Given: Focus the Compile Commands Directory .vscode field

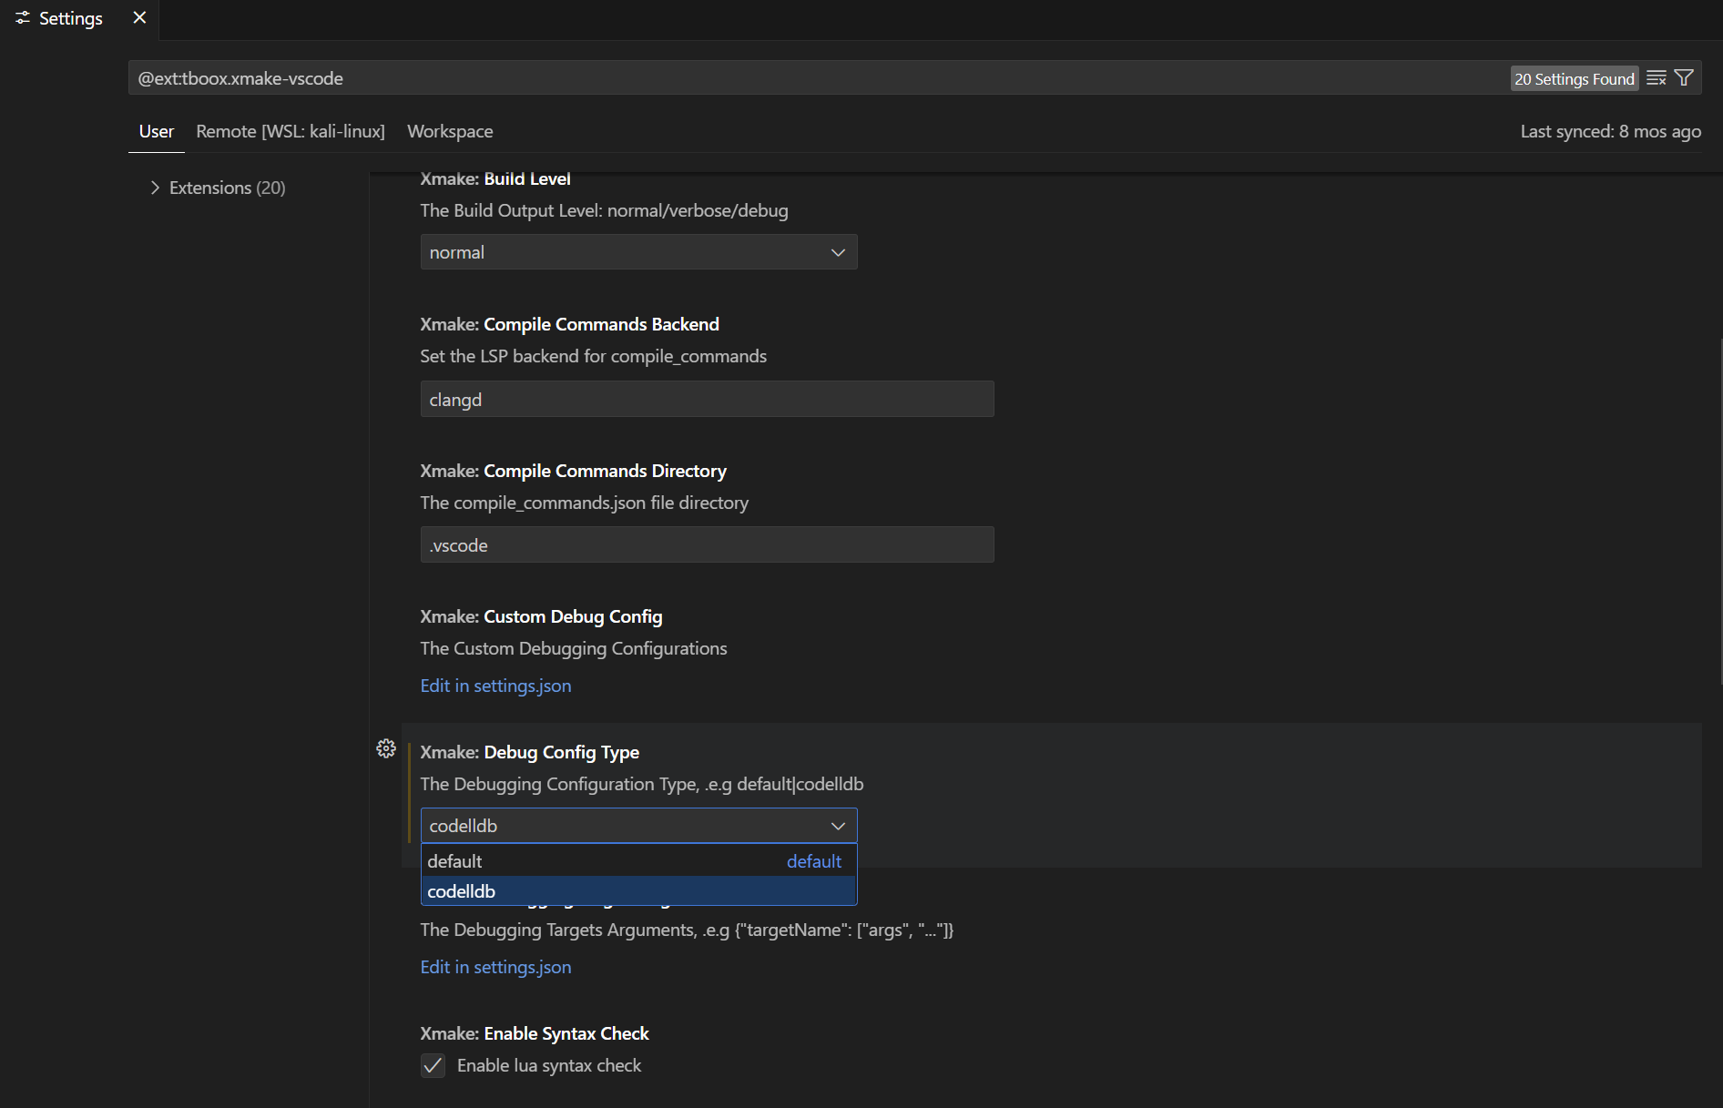Looking at the screenshot, I should click(707, 545).
